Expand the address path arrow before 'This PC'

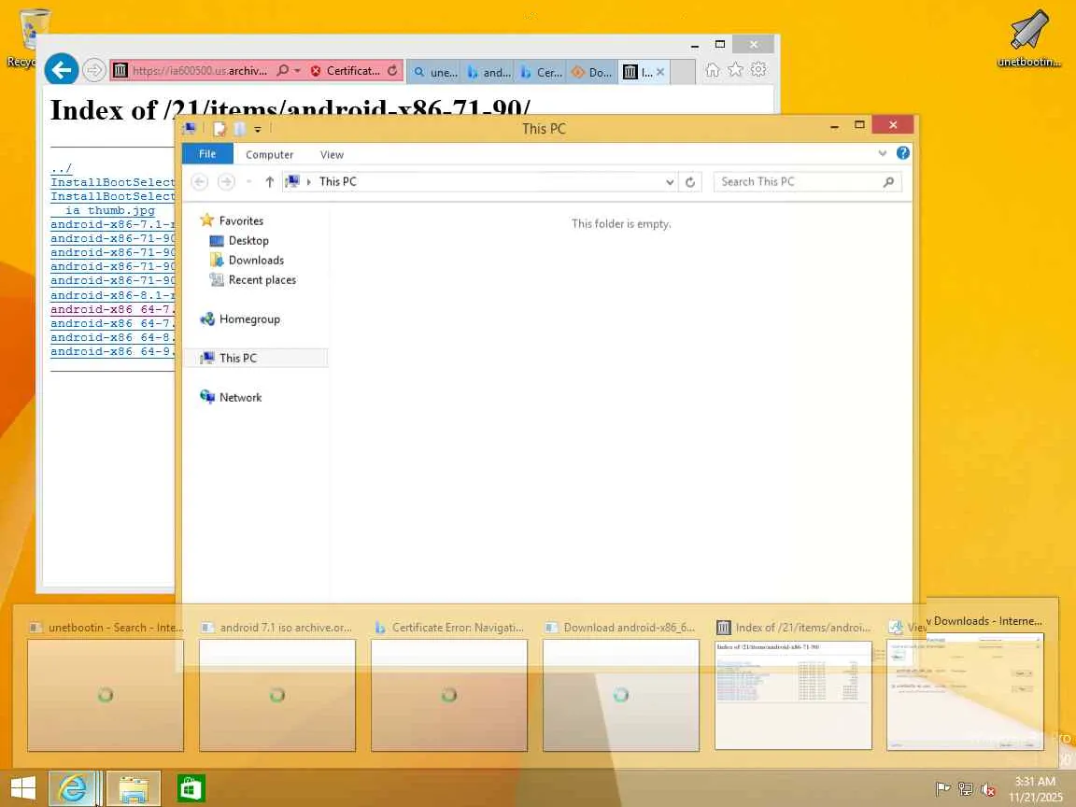(309, 182)
